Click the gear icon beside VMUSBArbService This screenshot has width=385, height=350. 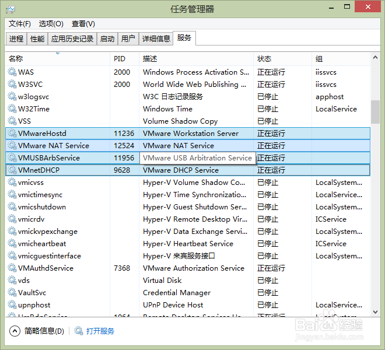click(12, 157)
